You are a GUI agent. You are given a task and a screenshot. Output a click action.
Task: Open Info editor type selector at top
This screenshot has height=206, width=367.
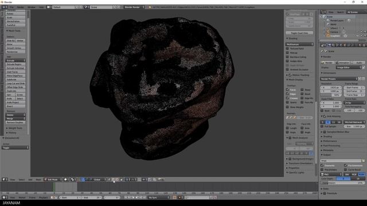click(x=5, y=7)
